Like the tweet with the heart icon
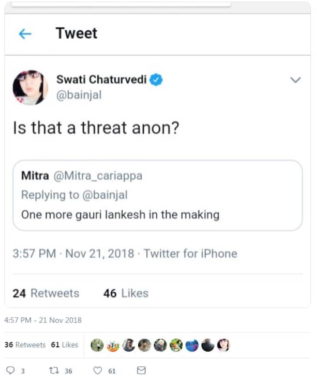The image size is (317, 385). pyautogui.click(x=99, y=370)
